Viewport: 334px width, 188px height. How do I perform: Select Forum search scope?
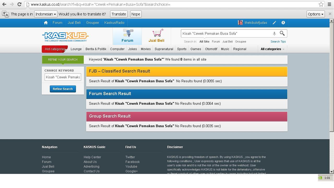click(x=216, y=42)
